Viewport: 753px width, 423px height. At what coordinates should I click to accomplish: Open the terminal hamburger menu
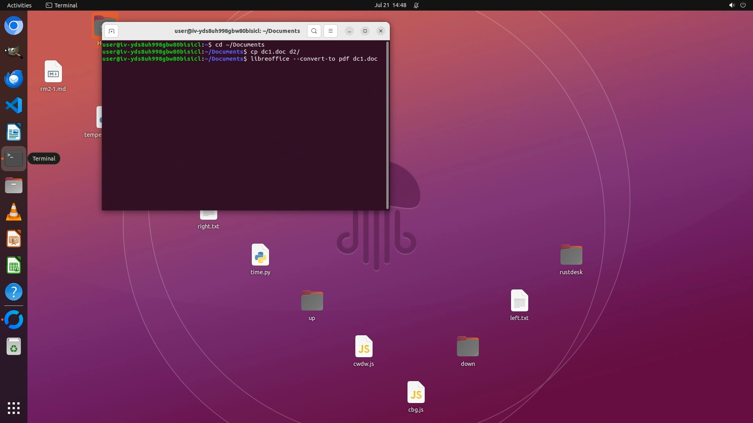[x=330, y=31]
